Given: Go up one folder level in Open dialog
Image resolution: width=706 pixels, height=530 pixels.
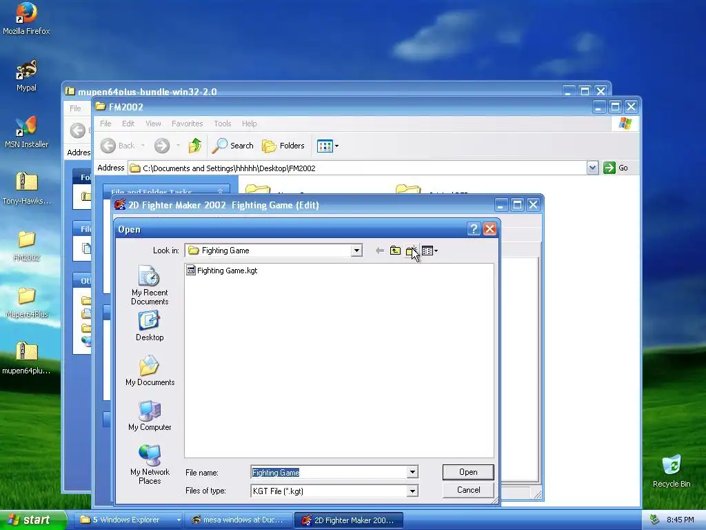Looking at the screenshot, I should (x=395, y=251).
